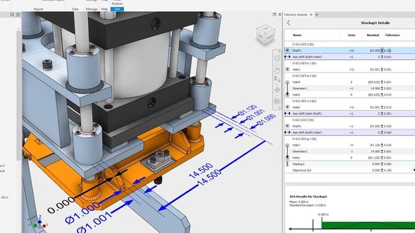Click the Hole4 start point icon
This screenshot has width=415, height=233.
click(287, 82)
